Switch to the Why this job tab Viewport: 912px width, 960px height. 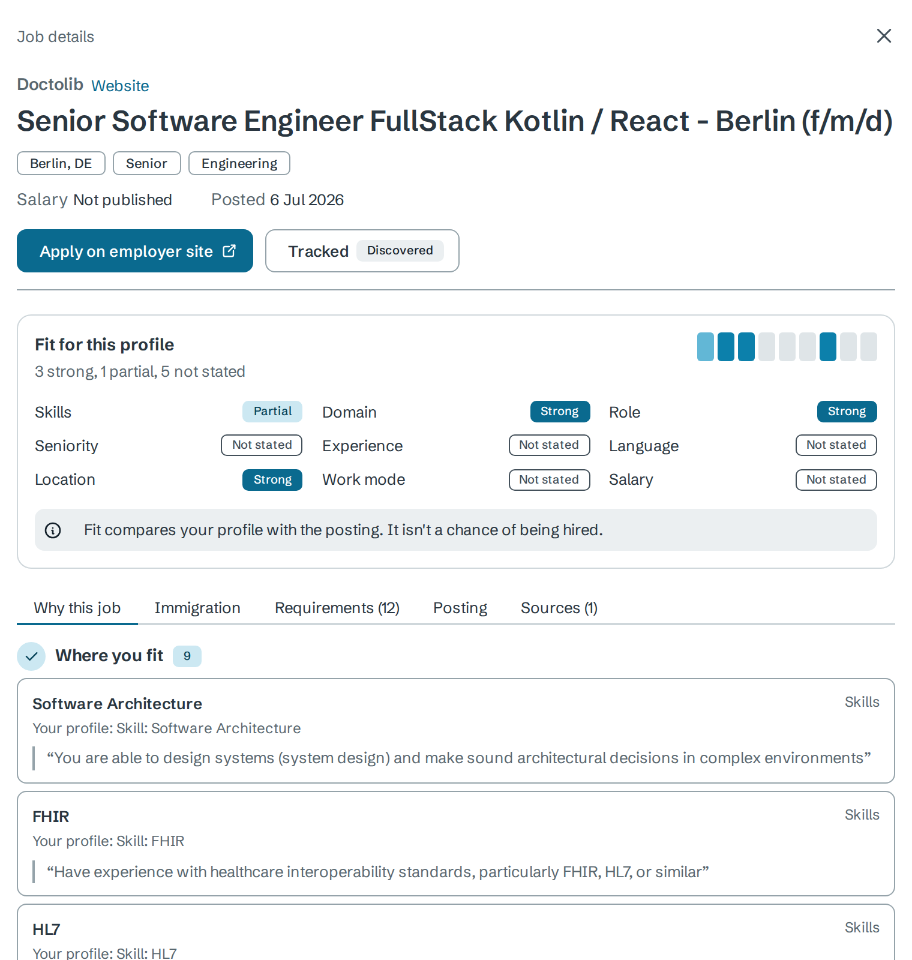[77, 608]
